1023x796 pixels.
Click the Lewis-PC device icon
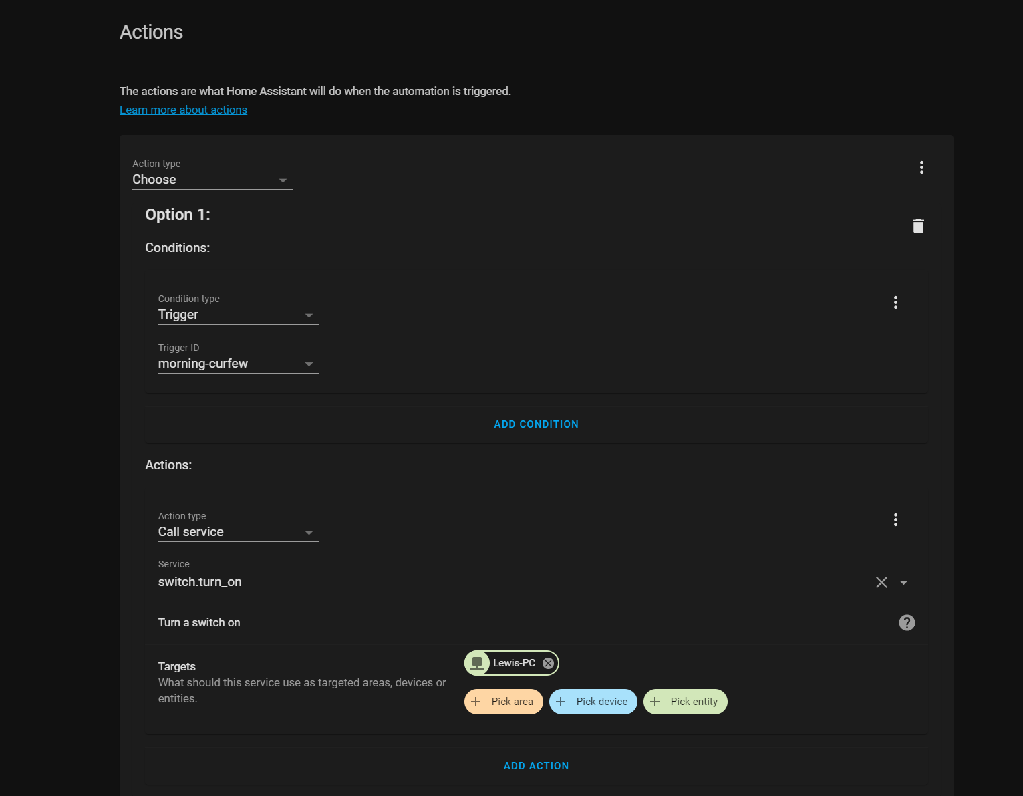tap(477, 663)
